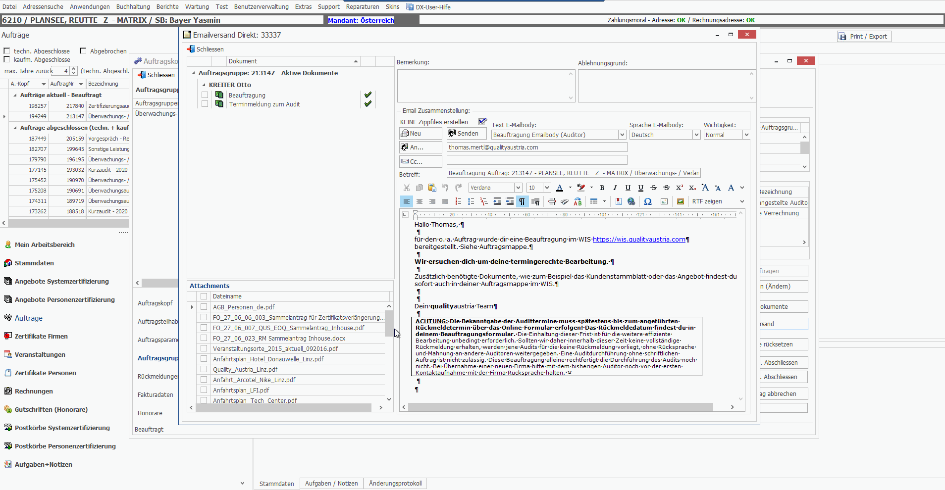
Task: Uncheck KEINE Zippfiles erstellen checkbox
Action: pos(482,121)
